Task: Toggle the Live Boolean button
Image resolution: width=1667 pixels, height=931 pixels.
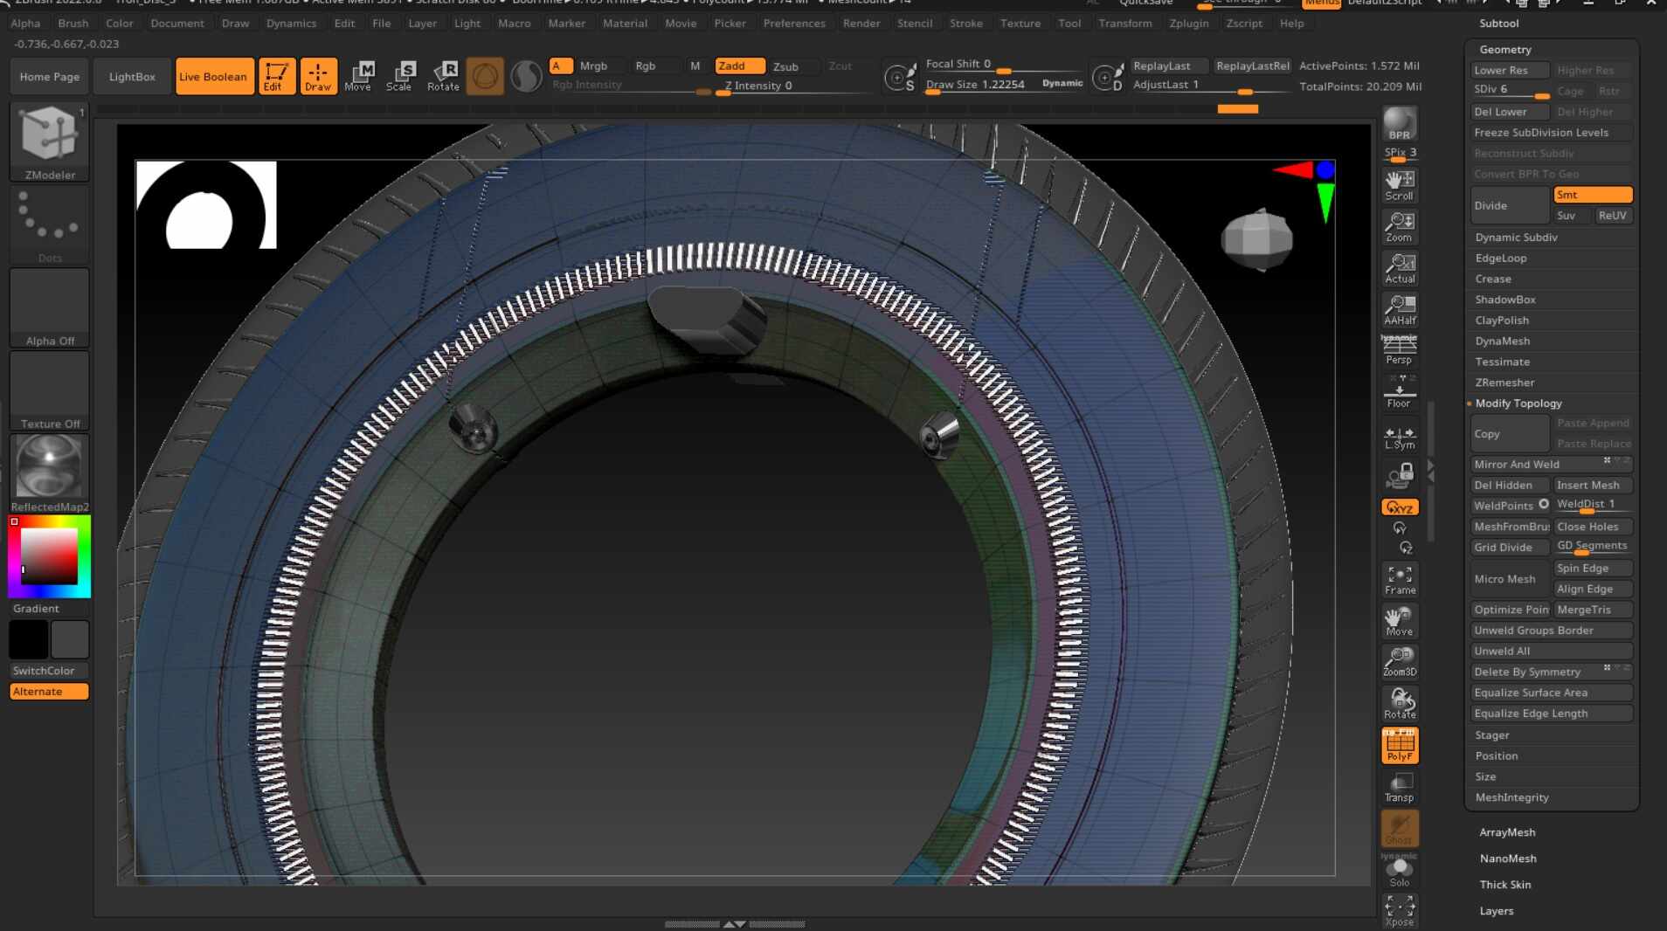Action: (214, 76)
